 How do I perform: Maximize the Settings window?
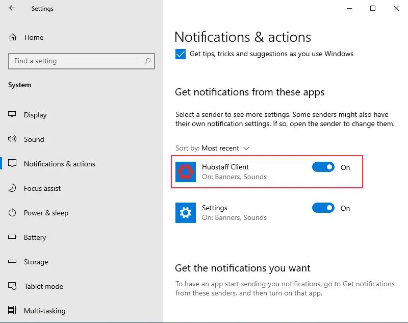point(373,8)
